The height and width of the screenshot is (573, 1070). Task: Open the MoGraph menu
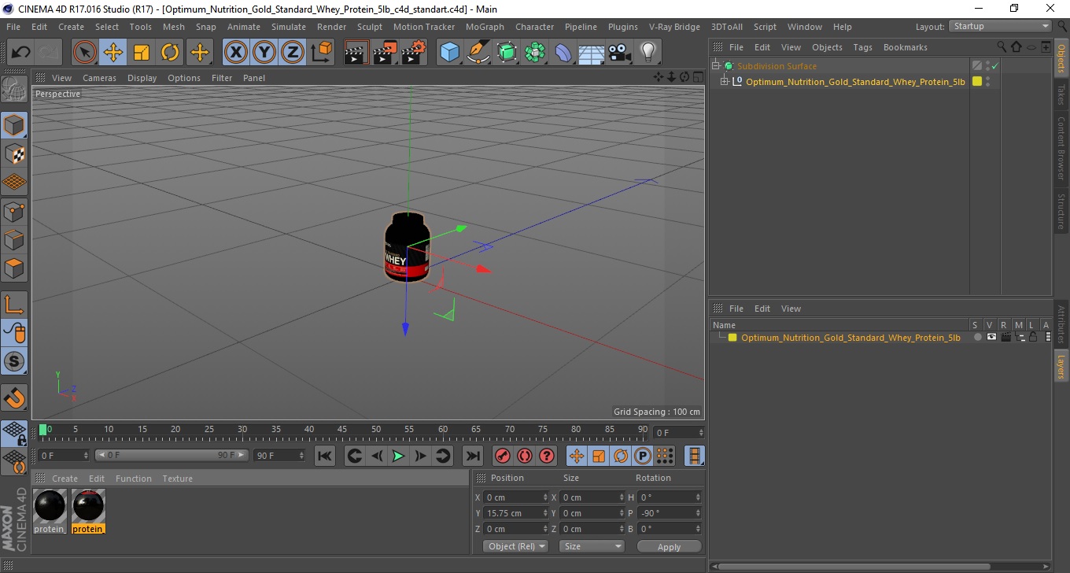pos(485,27)
